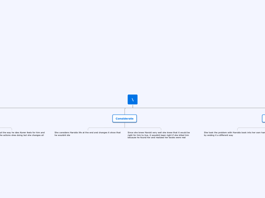Select the Considerate topic node
The width and height of the screenshot is (265, 198).
(x=125, y=118)
